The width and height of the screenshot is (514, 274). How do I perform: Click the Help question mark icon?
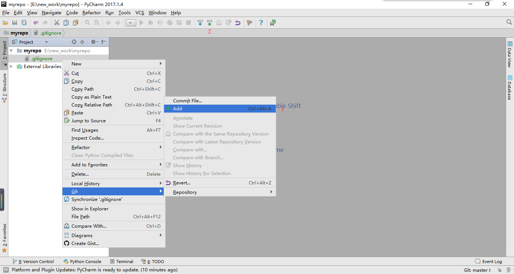point(261,23)
